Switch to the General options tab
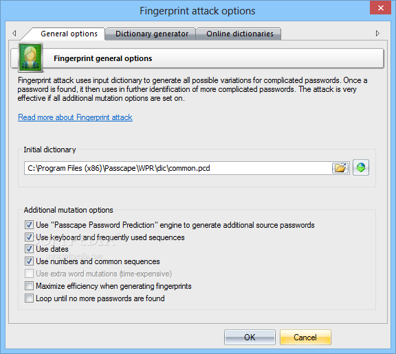The width and height of the screenshot is (396, 354). click(x=69, y=34)
